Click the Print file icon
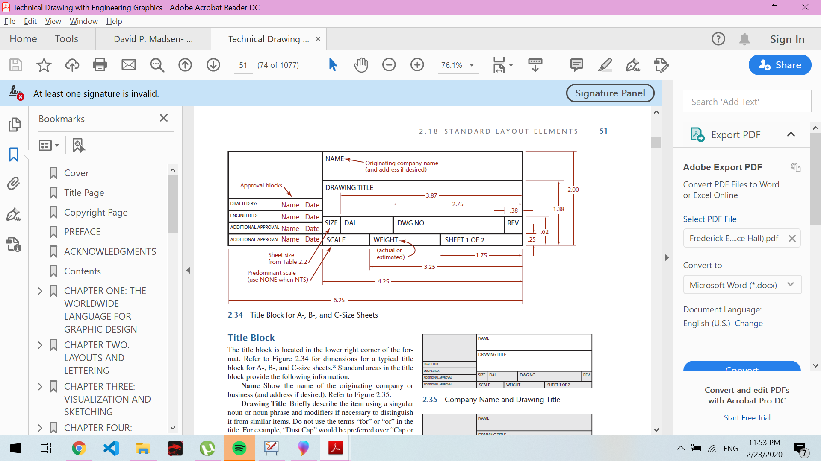 pyautogui.click(x=100, y=65)
